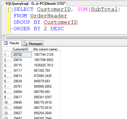127x119 pixels.
Task: Collapse the SELECT query outline block
Action: coord(10,10)
